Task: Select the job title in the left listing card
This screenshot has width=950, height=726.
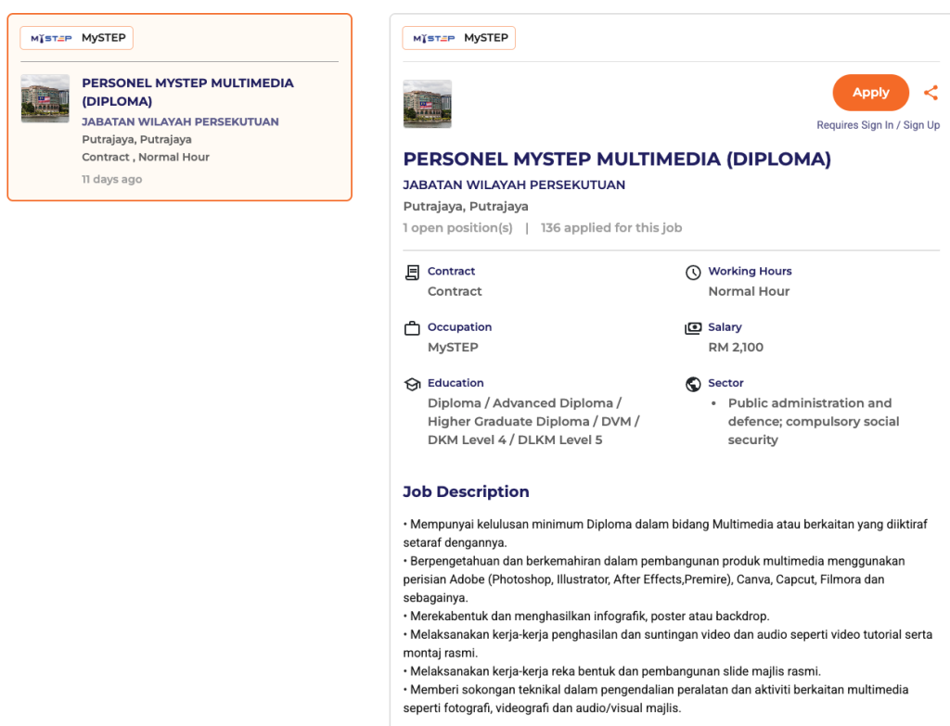Action: [x=187, y=92]
